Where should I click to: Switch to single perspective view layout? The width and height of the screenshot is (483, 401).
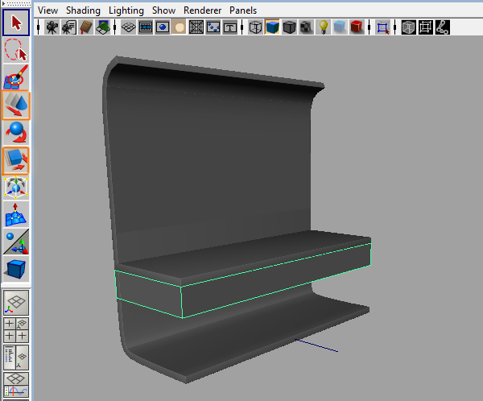16,303
